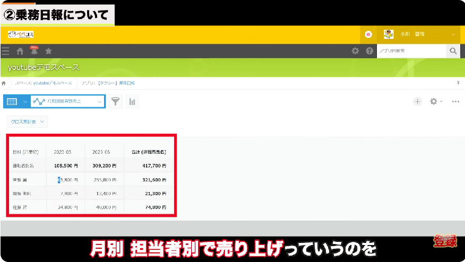Click the search magnifier button
465x262 pixels.
click(x=453, y=51)
